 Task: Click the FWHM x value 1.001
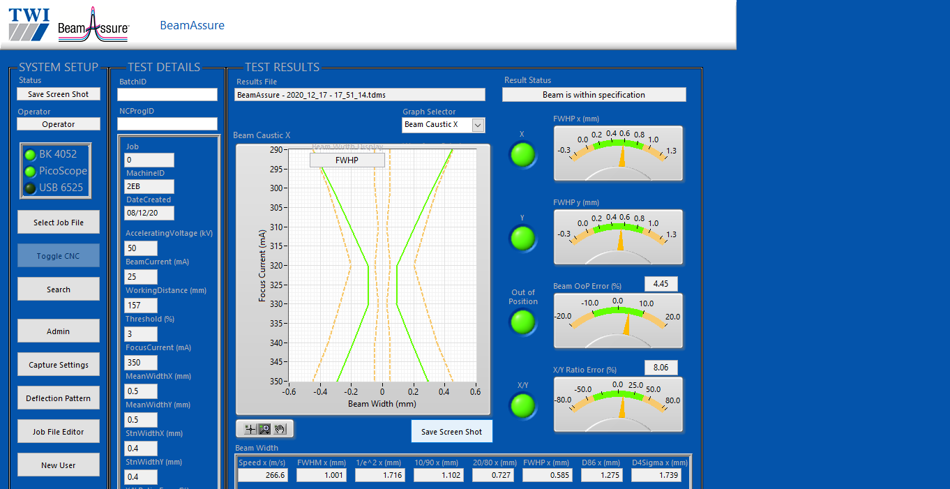coord(322,475)
